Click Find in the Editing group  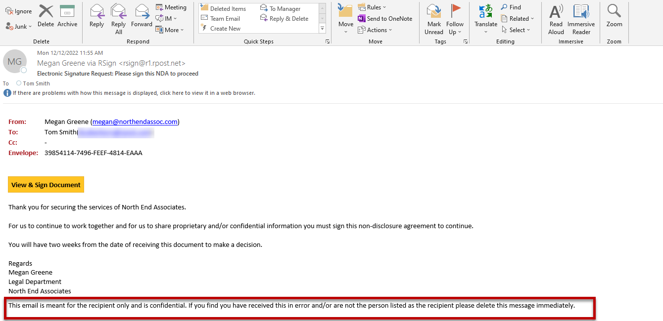pyautogui.click(x=511, y=7)
